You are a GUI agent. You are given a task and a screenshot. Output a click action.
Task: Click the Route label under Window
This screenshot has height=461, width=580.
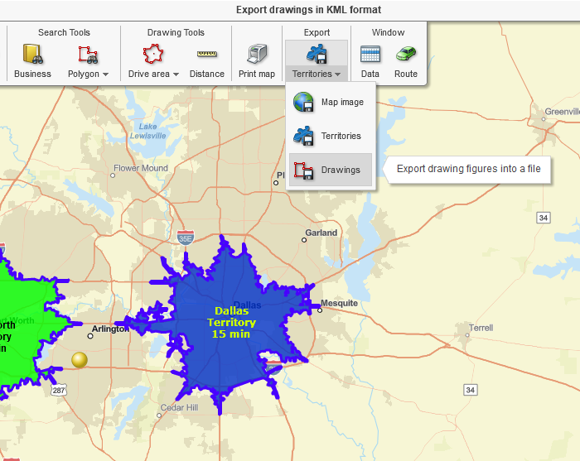406,74
